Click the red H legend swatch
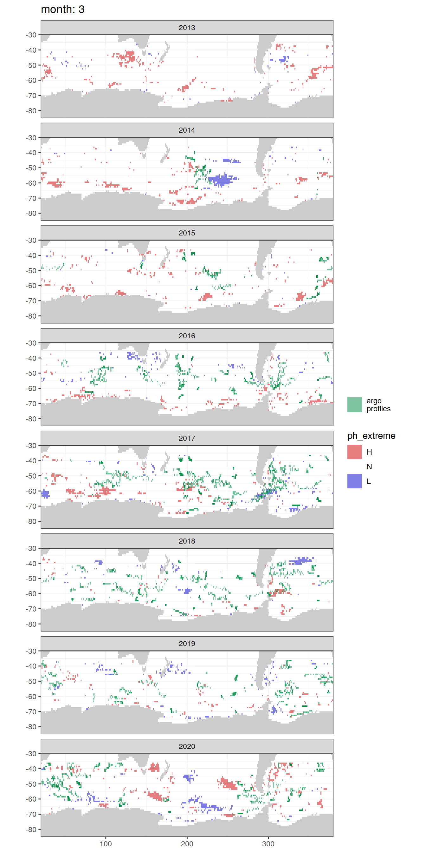The width and height of the screenshot is (426, 853). pos(354,452)
